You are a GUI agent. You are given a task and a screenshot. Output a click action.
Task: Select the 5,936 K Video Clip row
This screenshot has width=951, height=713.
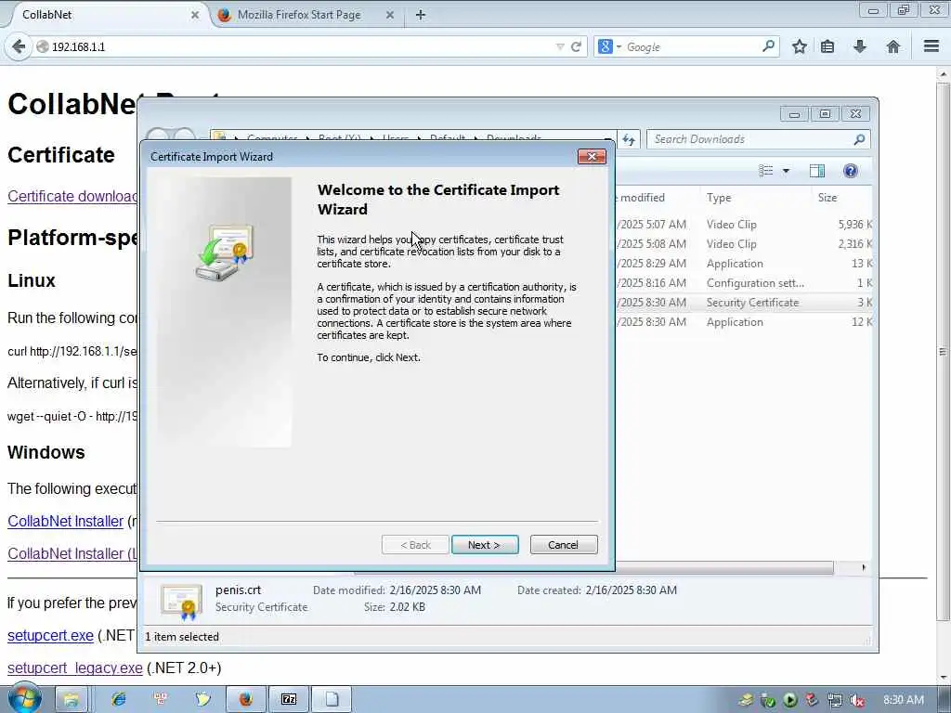pos(744,225)
